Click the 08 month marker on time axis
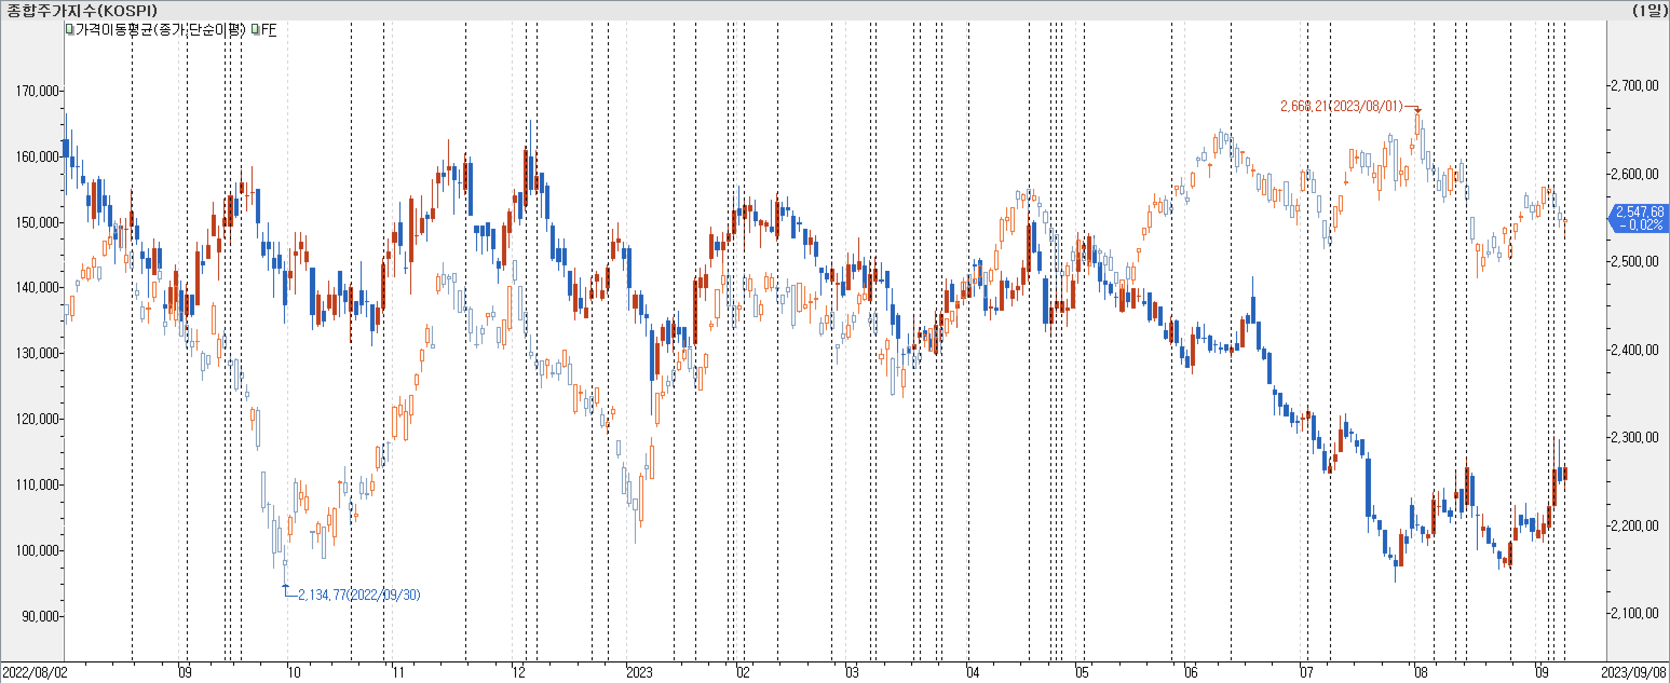 point(1421,672)
